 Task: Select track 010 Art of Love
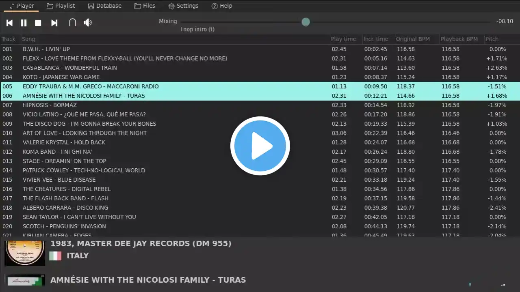click(260, 133)
